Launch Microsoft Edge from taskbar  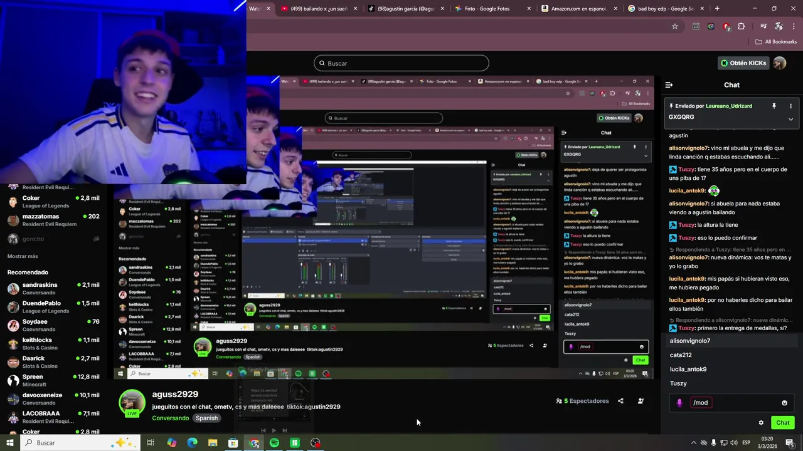point(192,443)
